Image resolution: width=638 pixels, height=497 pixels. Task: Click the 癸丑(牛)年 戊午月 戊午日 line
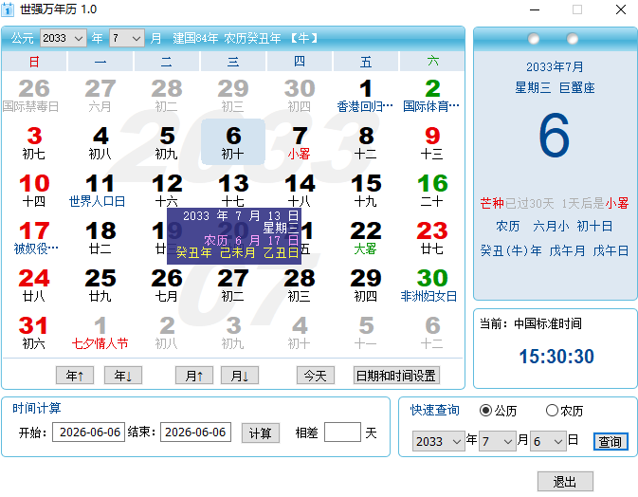(x=555, y=250)
